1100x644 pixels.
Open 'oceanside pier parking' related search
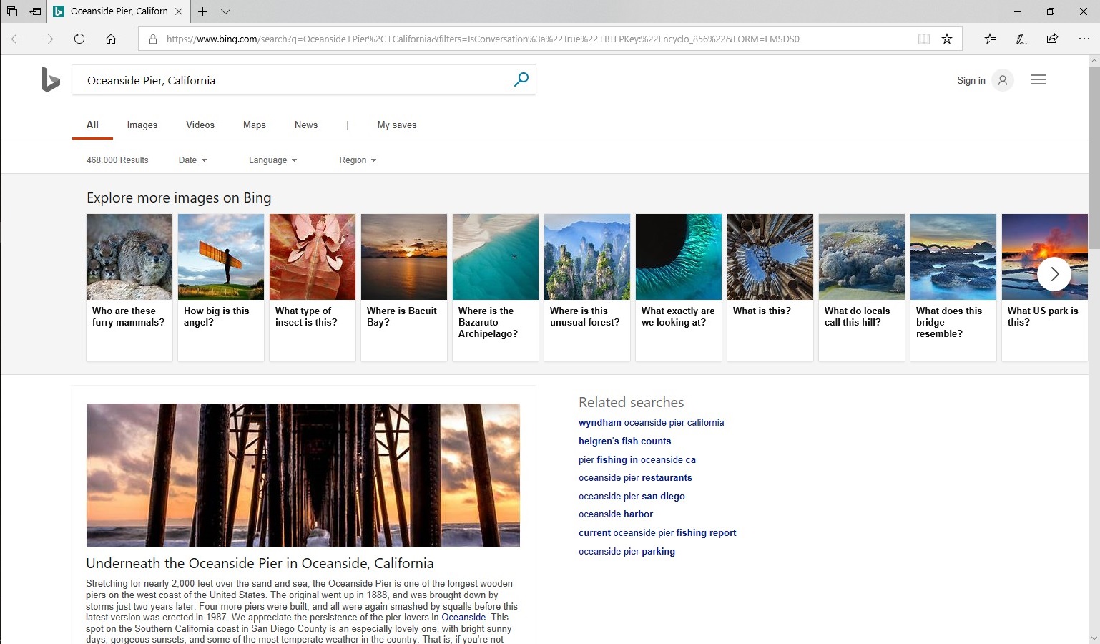[x=627, y=552]
